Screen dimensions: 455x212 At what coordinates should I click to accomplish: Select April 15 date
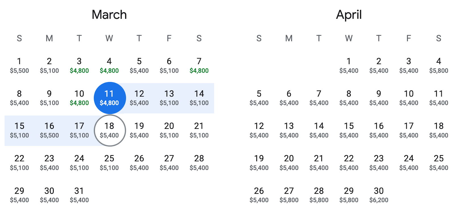point(349,130)
